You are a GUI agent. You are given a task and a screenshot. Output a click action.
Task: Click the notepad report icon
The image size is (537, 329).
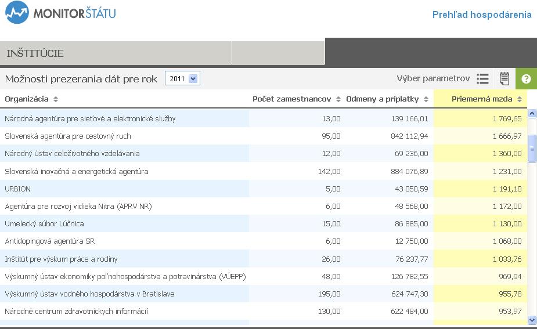(x=504, y=79)
